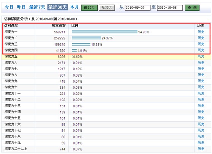Open 历史 link for 深度为十一

(201, 93)
